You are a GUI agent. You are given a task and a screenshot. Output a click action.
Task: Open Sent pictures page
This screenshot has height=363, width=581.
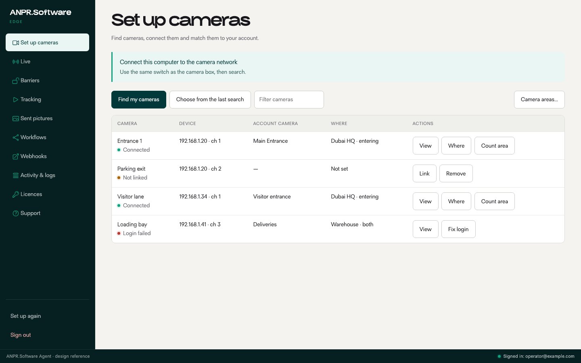point(47,118)
